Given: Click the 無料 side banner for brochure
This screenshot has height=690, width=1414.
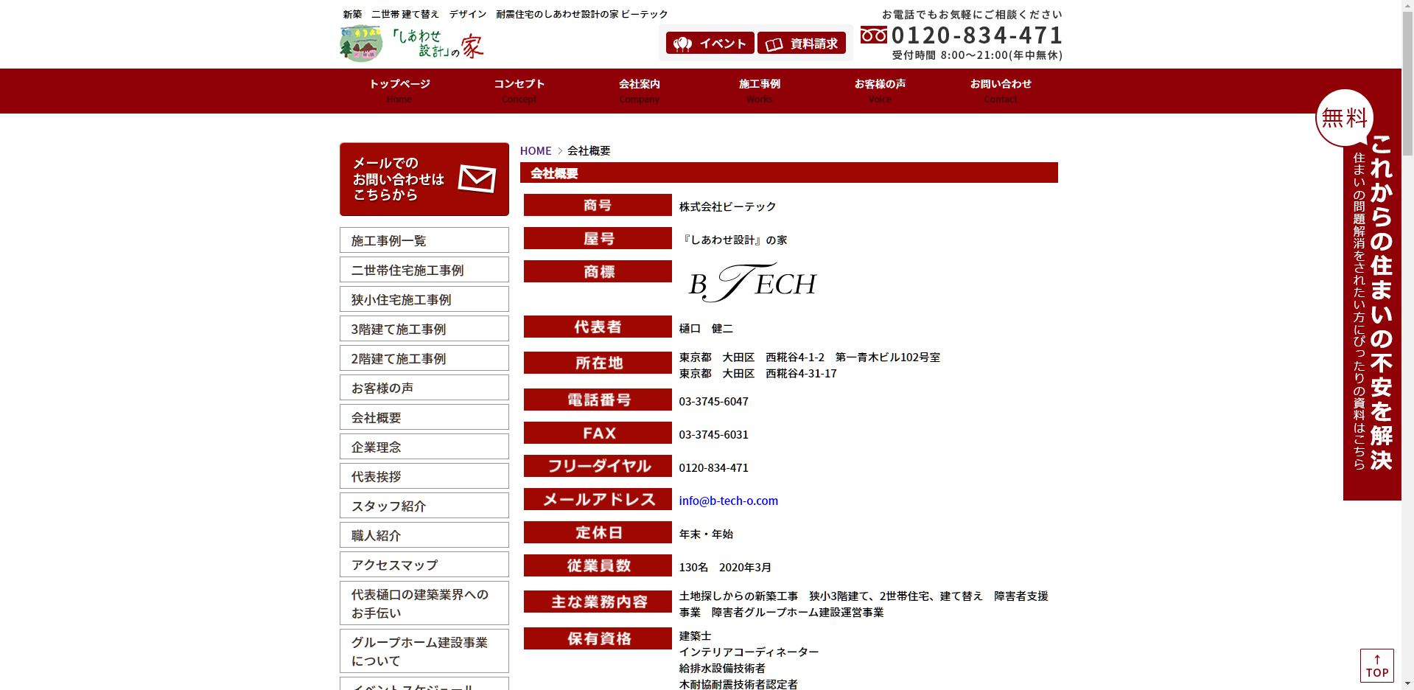Looking at the screenshot, I should click(x=1358, y=295).
